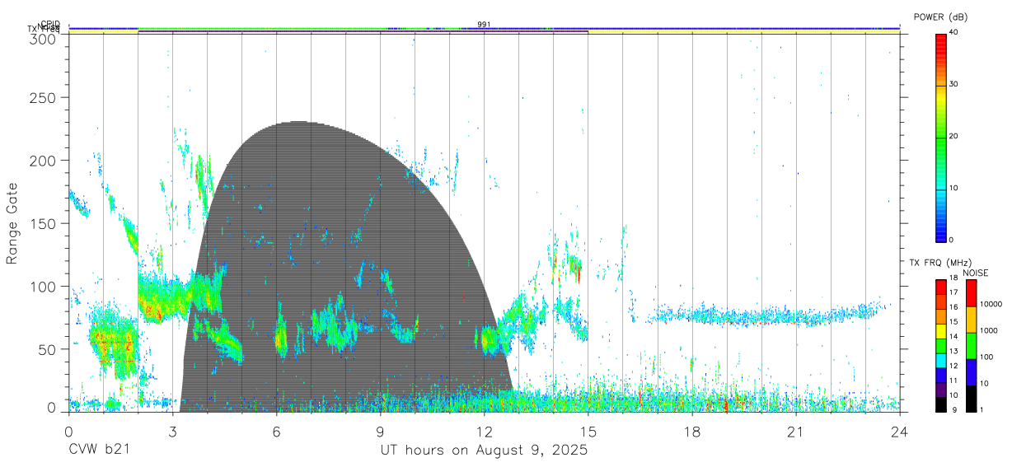Click the '11' label on TX FRQ scale
Image resolution: width=1012 pixels, height=467 pixels.
[953, 381]
